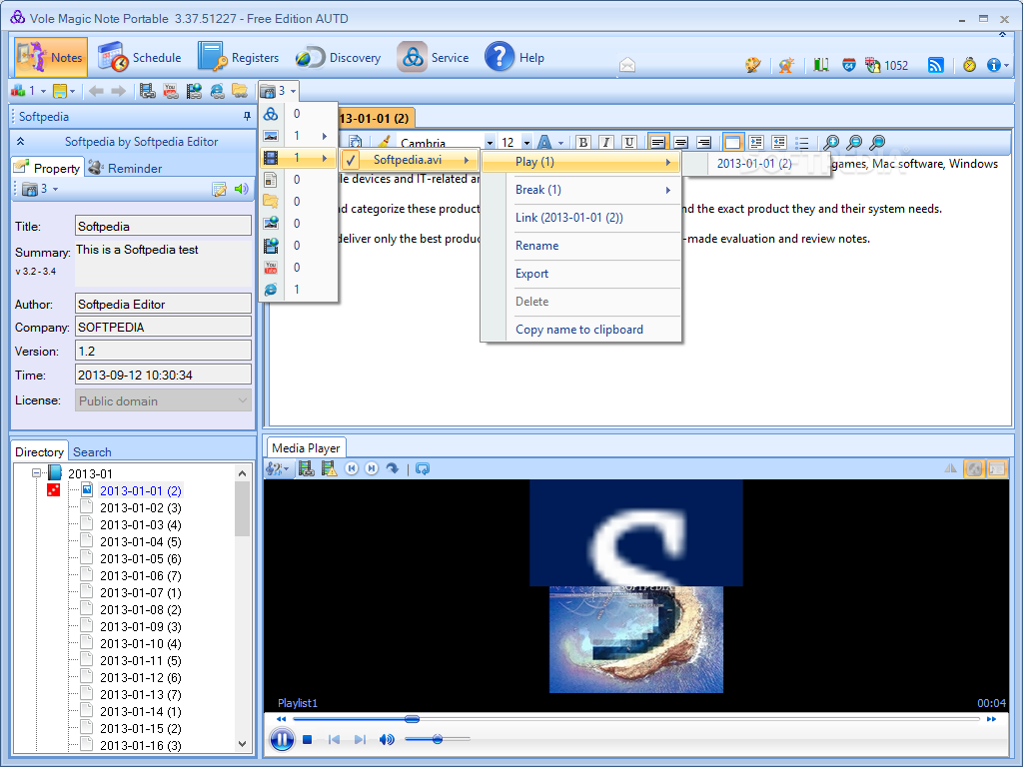The height and width of the screenshot is (767, 1023).
Task: Choose Link (2013-01-01 (2)) menu item
Action: click(580, 218)
